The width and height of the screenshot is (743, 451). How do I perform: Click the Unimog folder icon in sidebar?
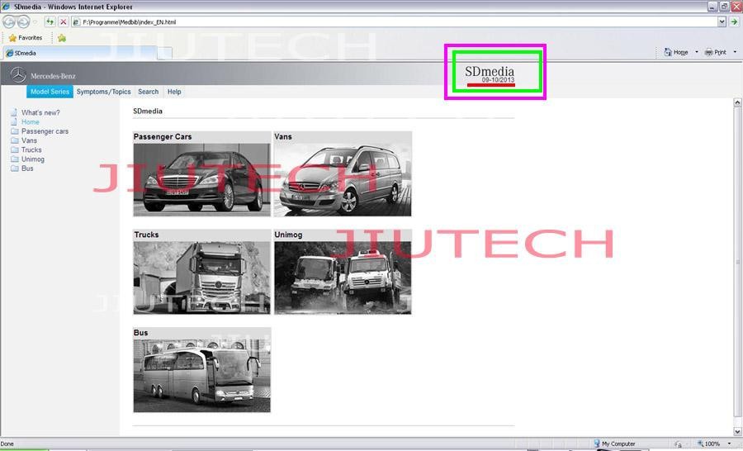14,159
